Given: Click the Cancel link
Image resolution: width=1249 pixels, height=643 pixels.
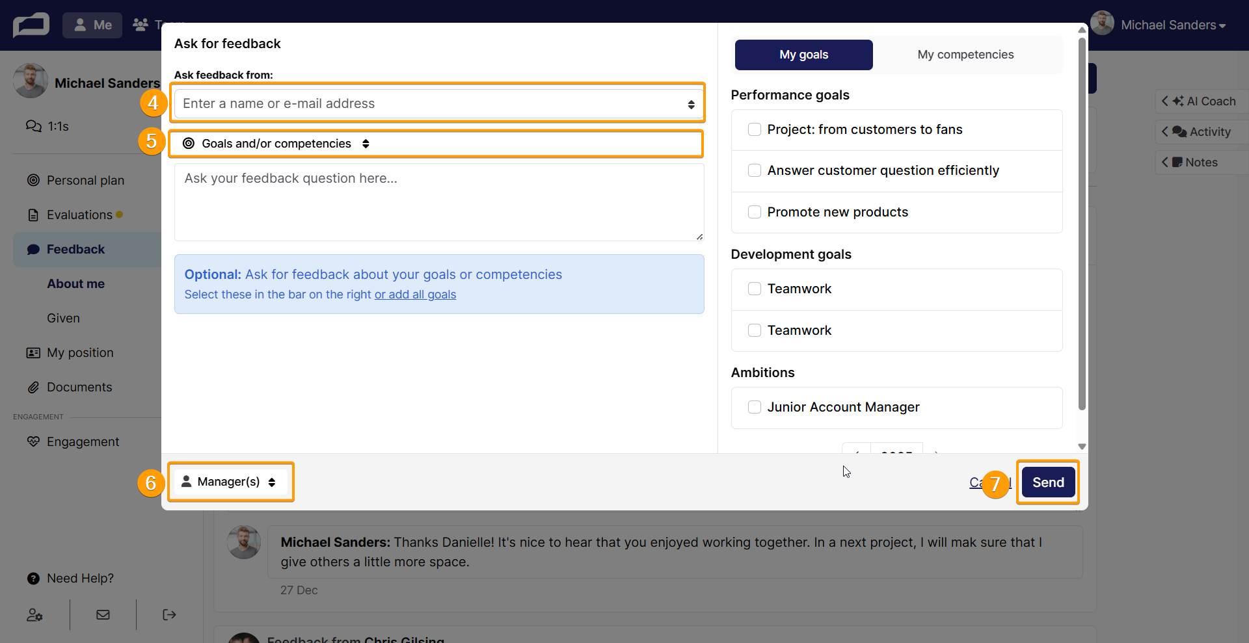Looking at the screenshot, I should [990, 482].
